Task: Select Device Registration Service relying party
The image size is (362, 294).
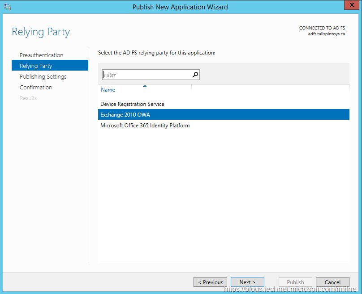Action: click(132, 104)
